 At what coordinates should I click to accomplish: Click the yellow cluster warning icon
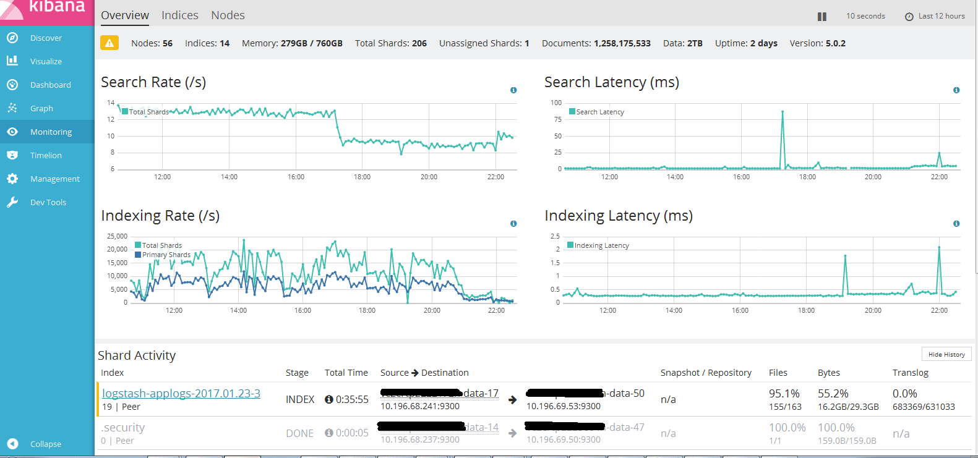(x=109, y=43)
